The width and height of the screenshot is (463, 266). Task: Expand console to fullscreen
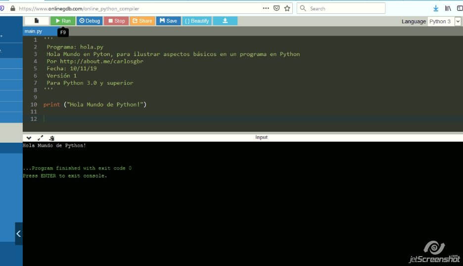click(40, 138)
